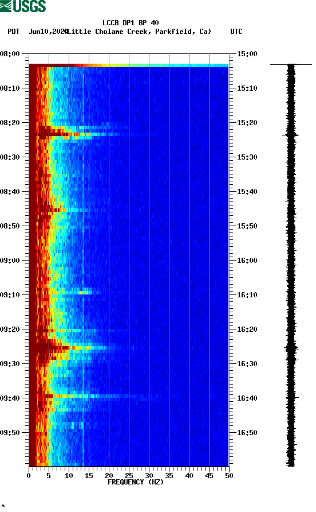
Task: Click the 15:50 UTC time label
Action: 247,226
